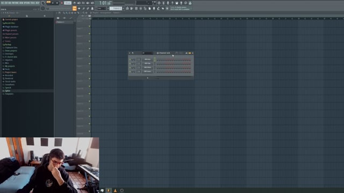Open the TOOLS menu
This screenshot has width=344, height=193.
point(33,3)
